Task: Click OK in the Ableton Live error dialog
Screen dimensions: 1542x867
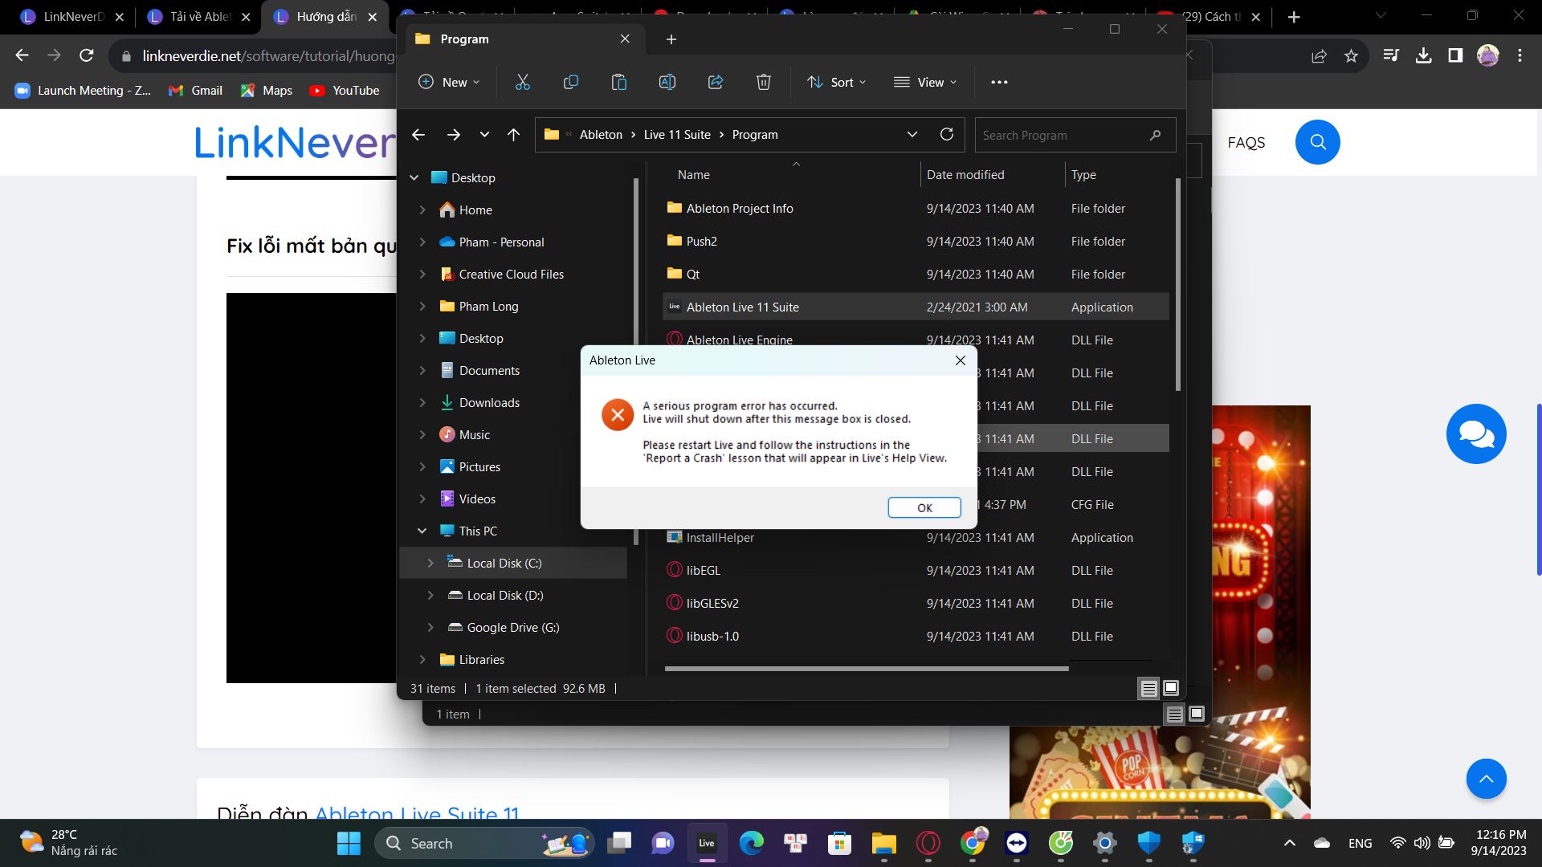Action: (924, 507)
